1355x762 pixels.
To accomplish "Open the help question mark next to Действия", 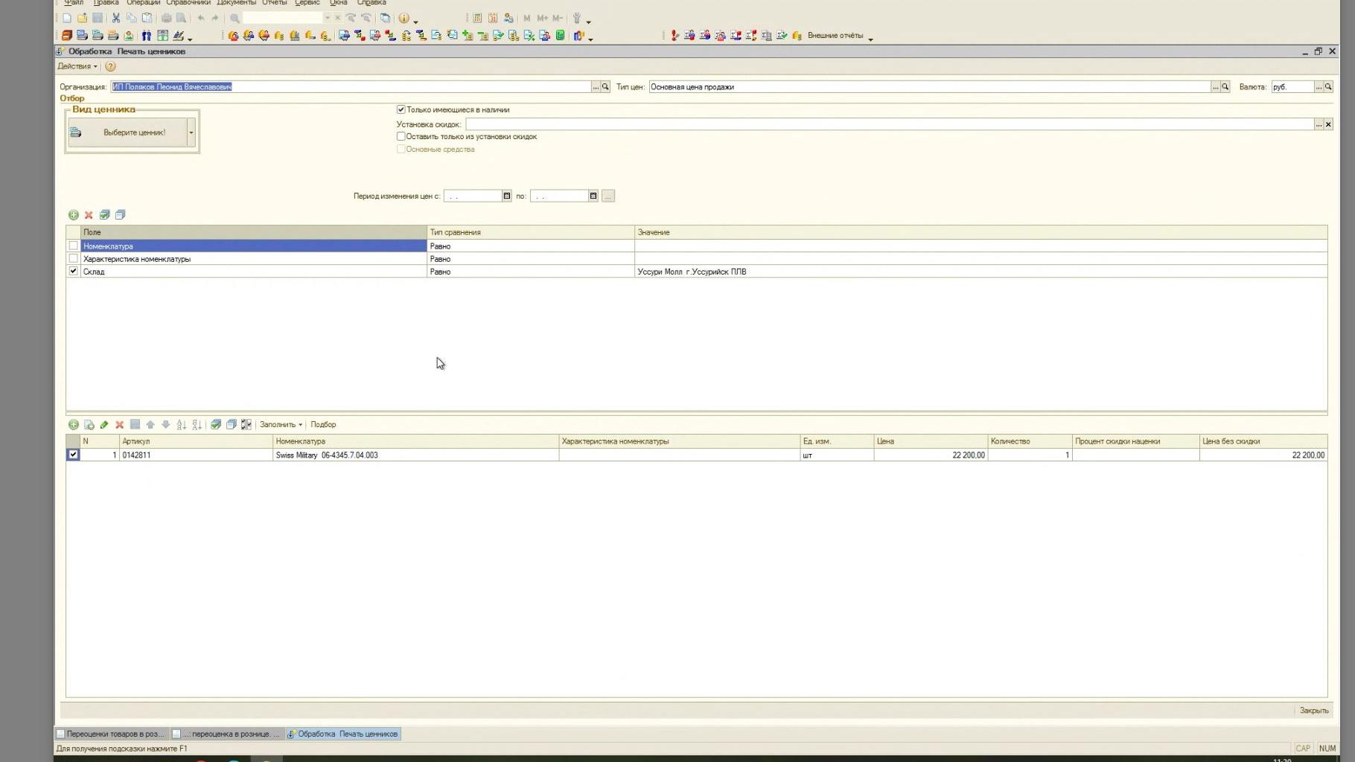I will [110, 66].
